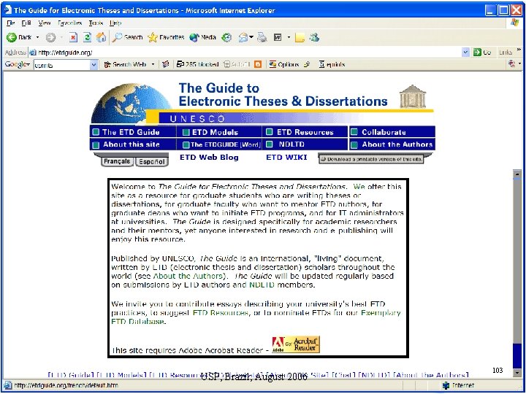Click the vertical scrollbar down arrow
The height and width of the screenshot is (394, 526).
click(x=517, y=372)
